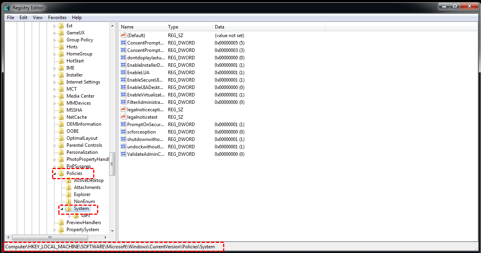Click the Registry Editor title bar icon
The image size is (481, 253).
click(x=7, y=7)
